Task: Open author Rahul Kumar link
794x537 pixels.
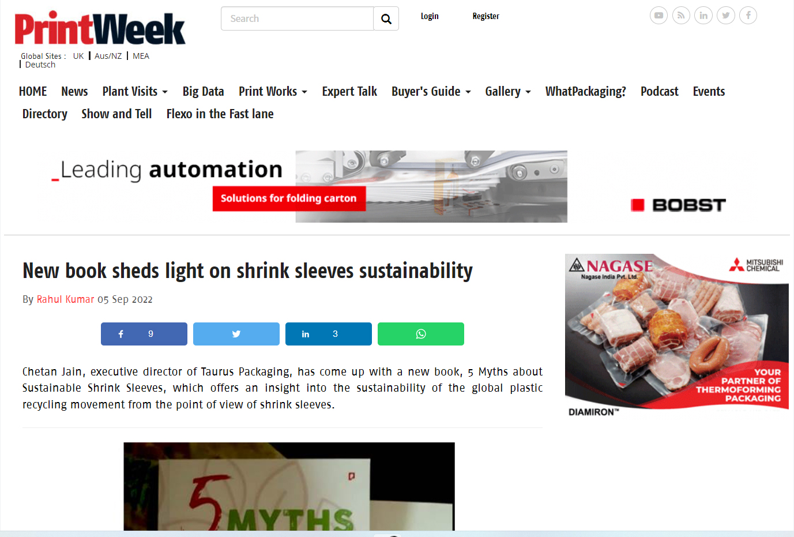Action: coord(65,299)
